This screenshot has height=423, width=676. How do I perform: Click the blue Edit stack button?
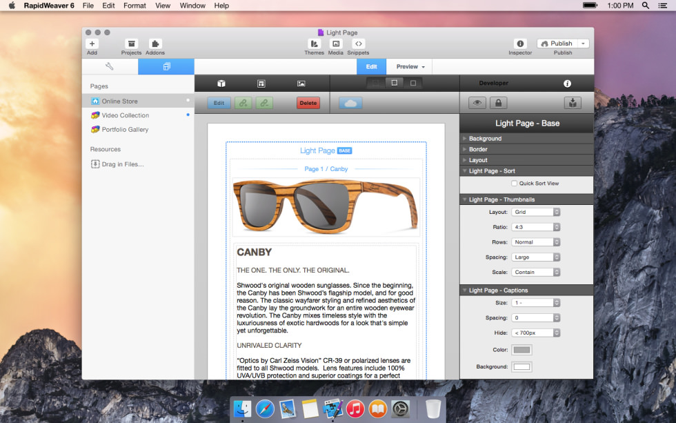(x=219, y=103)
